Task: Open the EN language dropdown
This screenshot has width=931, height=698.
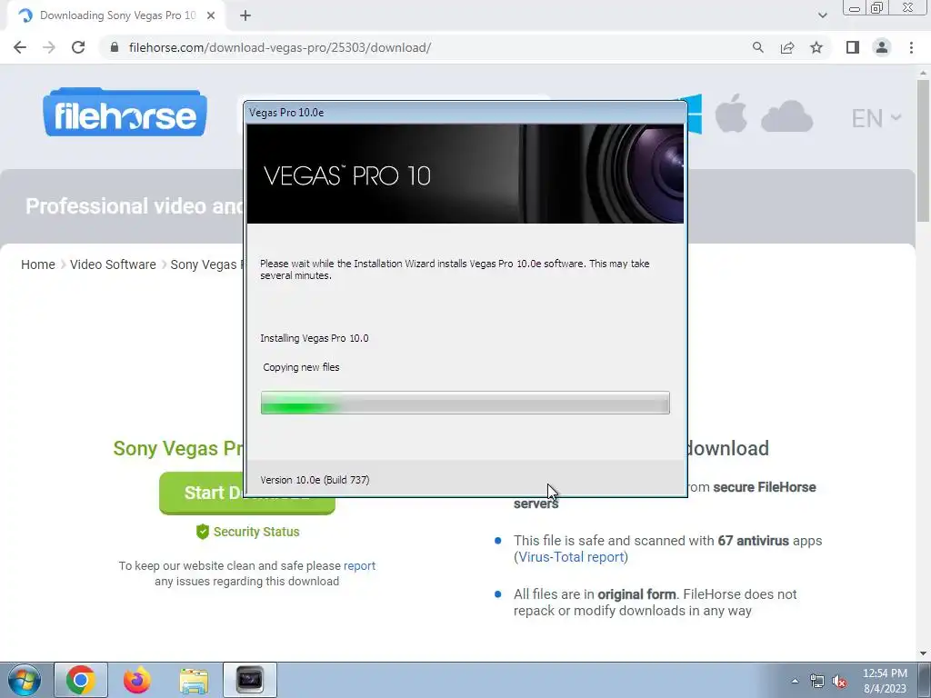Action: click(x=876, y=118)
